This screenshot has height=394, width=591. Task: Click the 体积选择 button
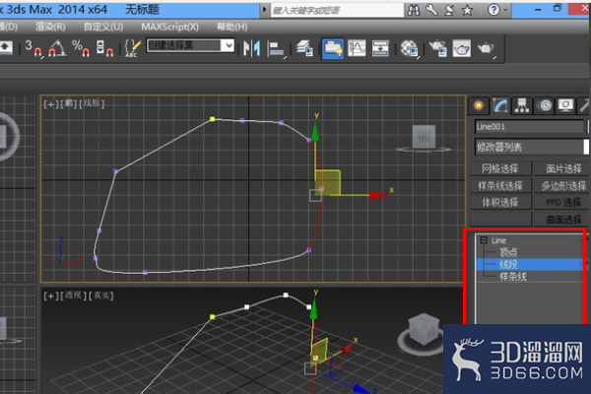[500, 203]
